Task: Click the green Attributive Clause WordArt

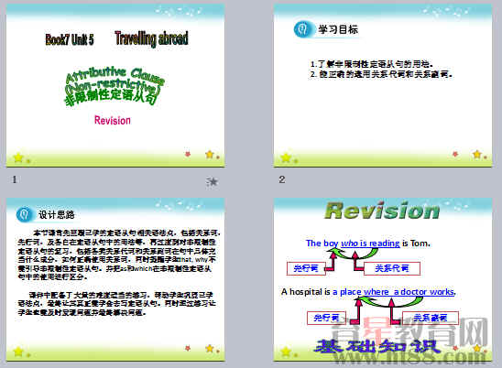Action: (114, 86)
